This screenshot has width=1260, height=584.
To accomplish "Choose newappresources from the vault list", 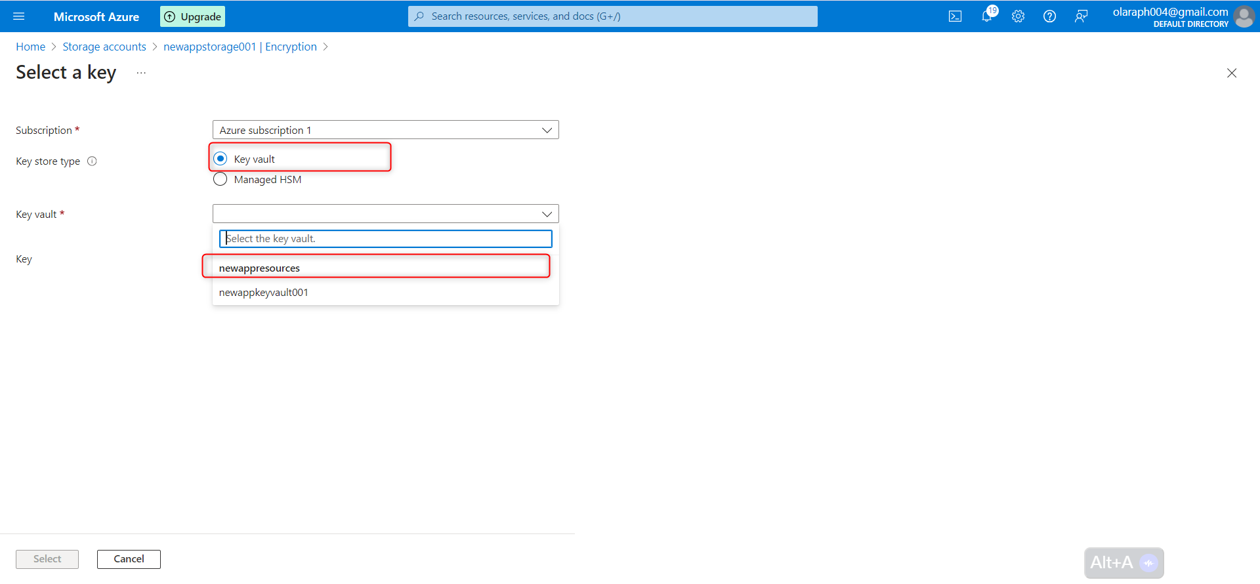I will 386,268.
